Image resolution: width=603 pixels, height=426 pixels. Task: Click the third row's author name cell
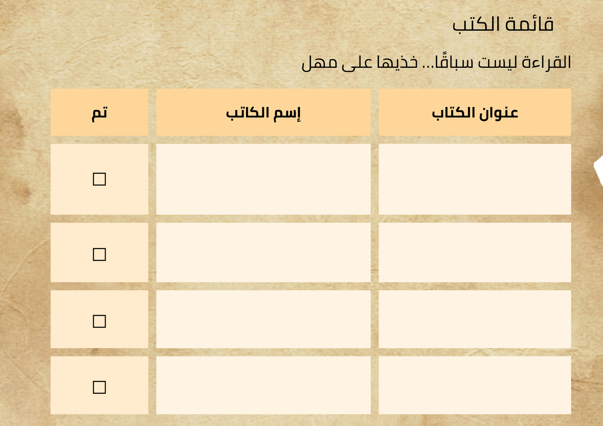(263, 319)
